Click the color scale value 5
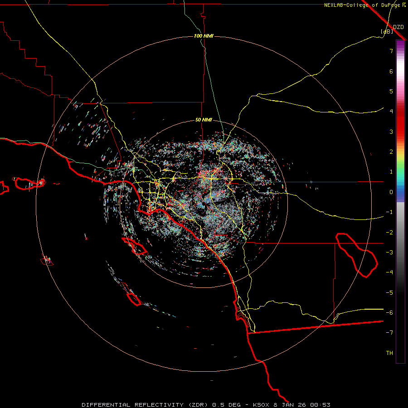This screenshot has width=408, height=408. (x=391, y=91)
